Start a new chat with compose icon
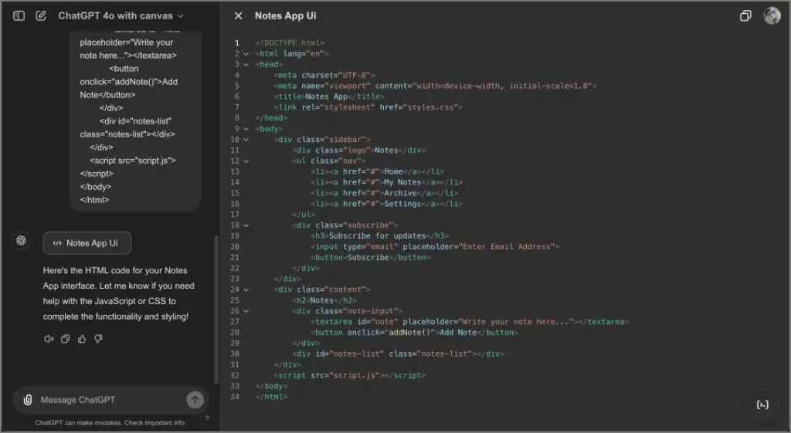The height and width of the screenshot is (433, 791). (41, 15)
